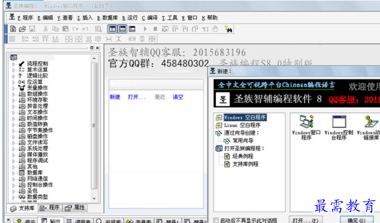380x223 pixels.
Task: Click the Stop square icon
Action: (x=155, y=29)
